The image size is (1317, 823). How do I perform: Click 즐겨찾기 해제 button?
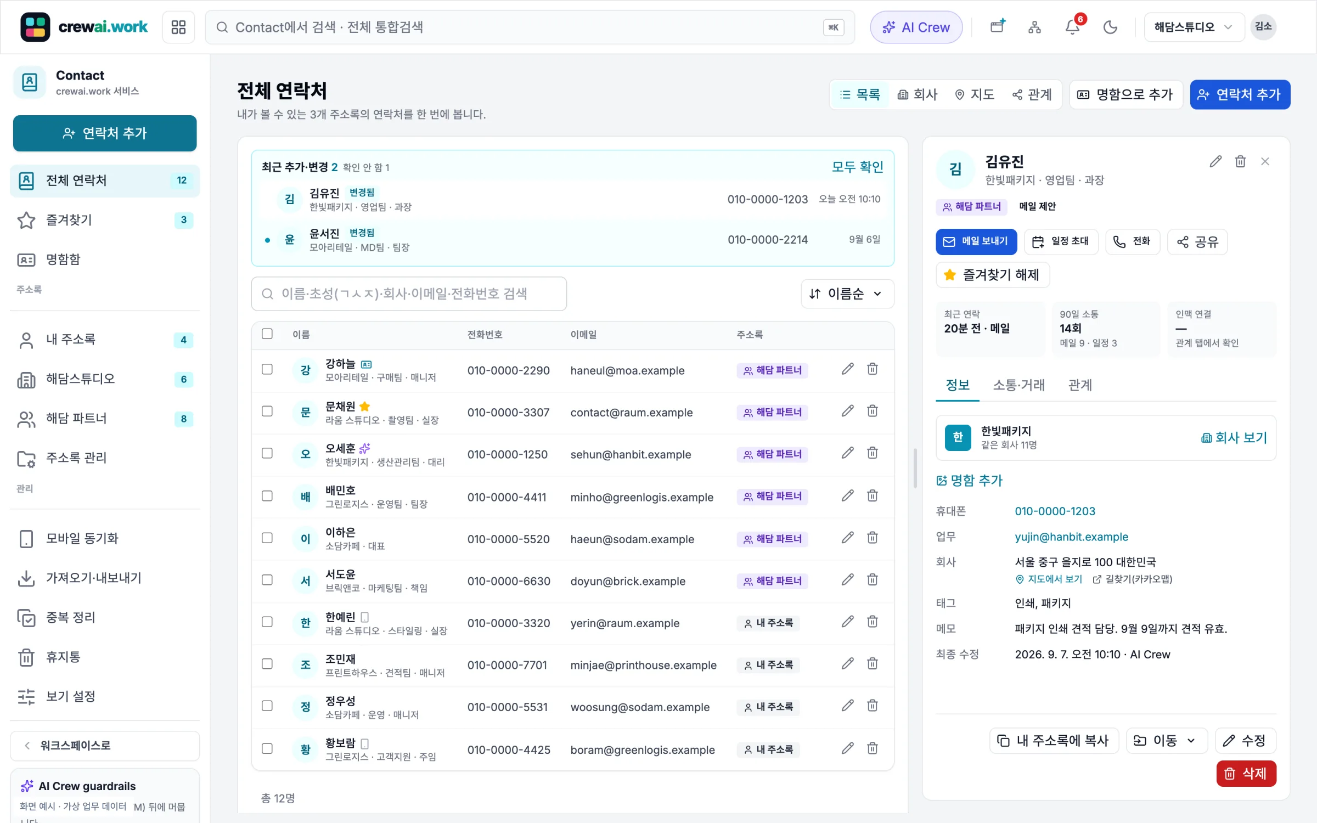point(993,275)
